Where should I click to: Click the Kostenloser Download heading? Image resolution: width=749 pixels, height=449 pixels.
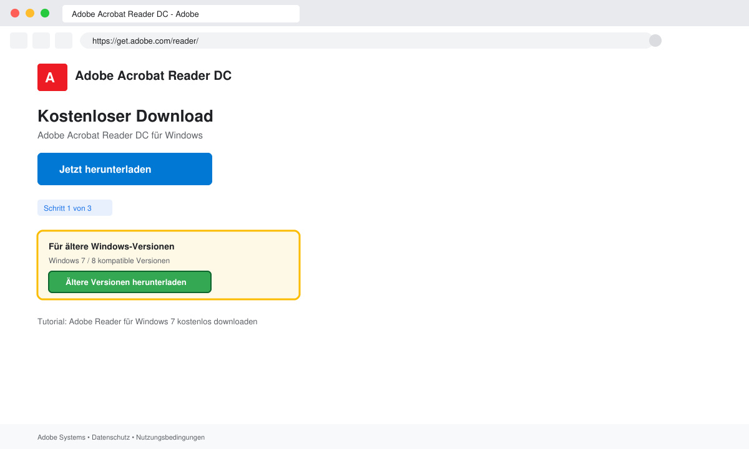pos(125,116)
